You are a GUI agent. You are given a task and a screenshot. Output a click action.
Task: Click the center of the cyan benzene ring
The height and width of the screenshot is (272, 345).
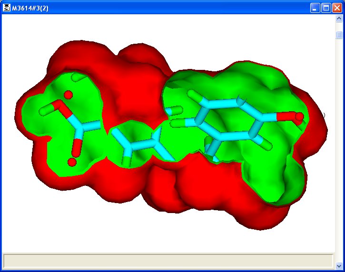coord(225,119)
